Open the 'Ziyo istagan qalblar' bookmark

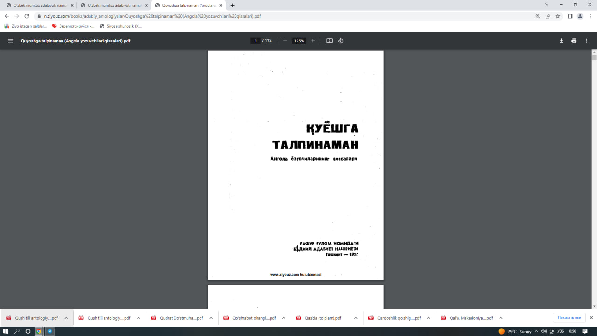pos(26,26)
